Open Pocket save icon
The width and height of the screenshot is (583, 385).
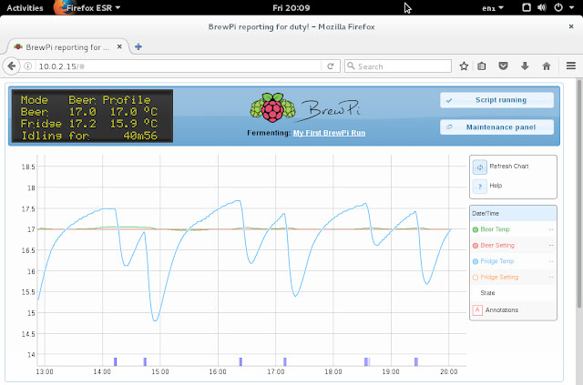503,66
